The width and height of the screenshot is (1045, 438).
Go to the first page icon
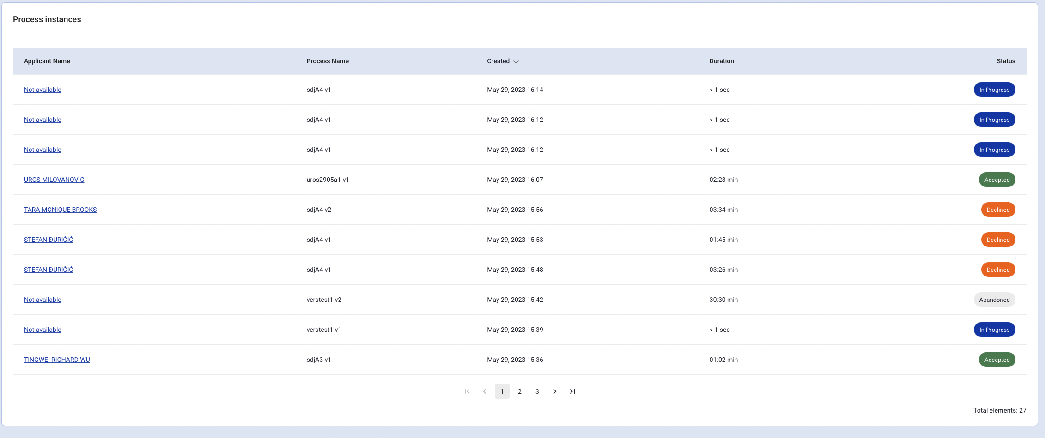point(467,391)
